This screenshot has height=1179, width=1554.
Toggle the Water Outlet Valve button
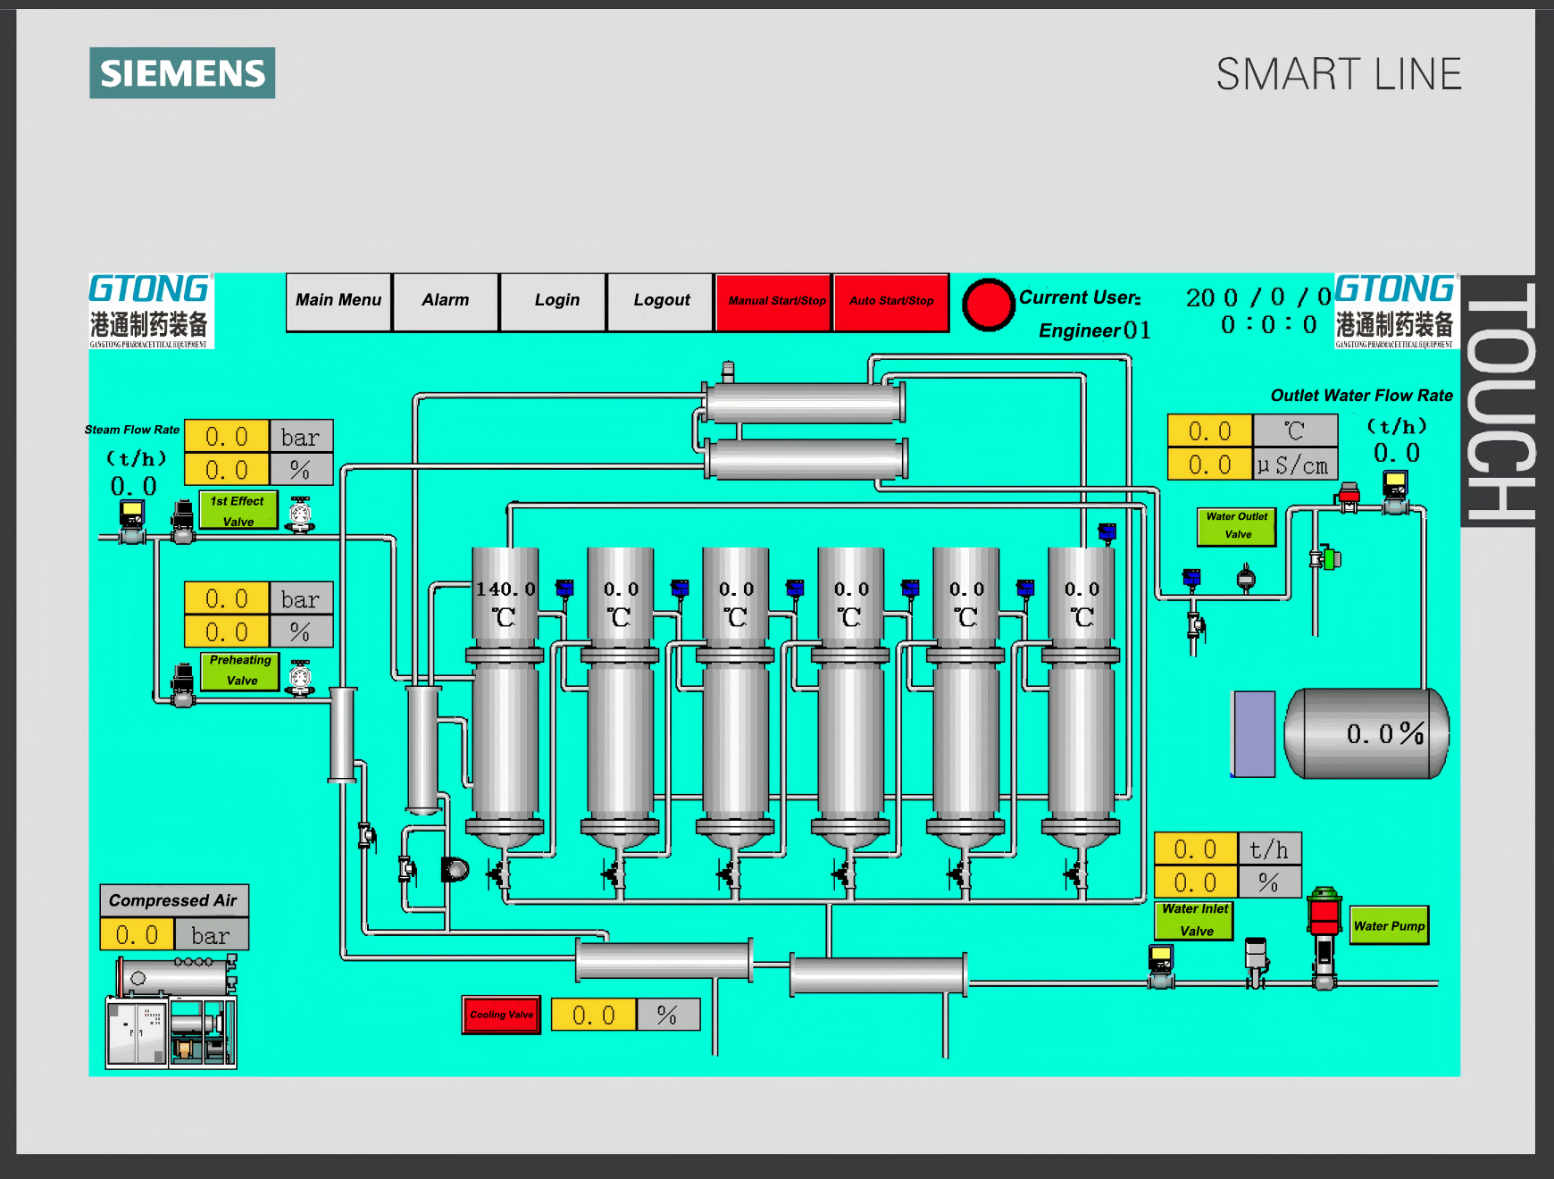tap(1237, 526)
